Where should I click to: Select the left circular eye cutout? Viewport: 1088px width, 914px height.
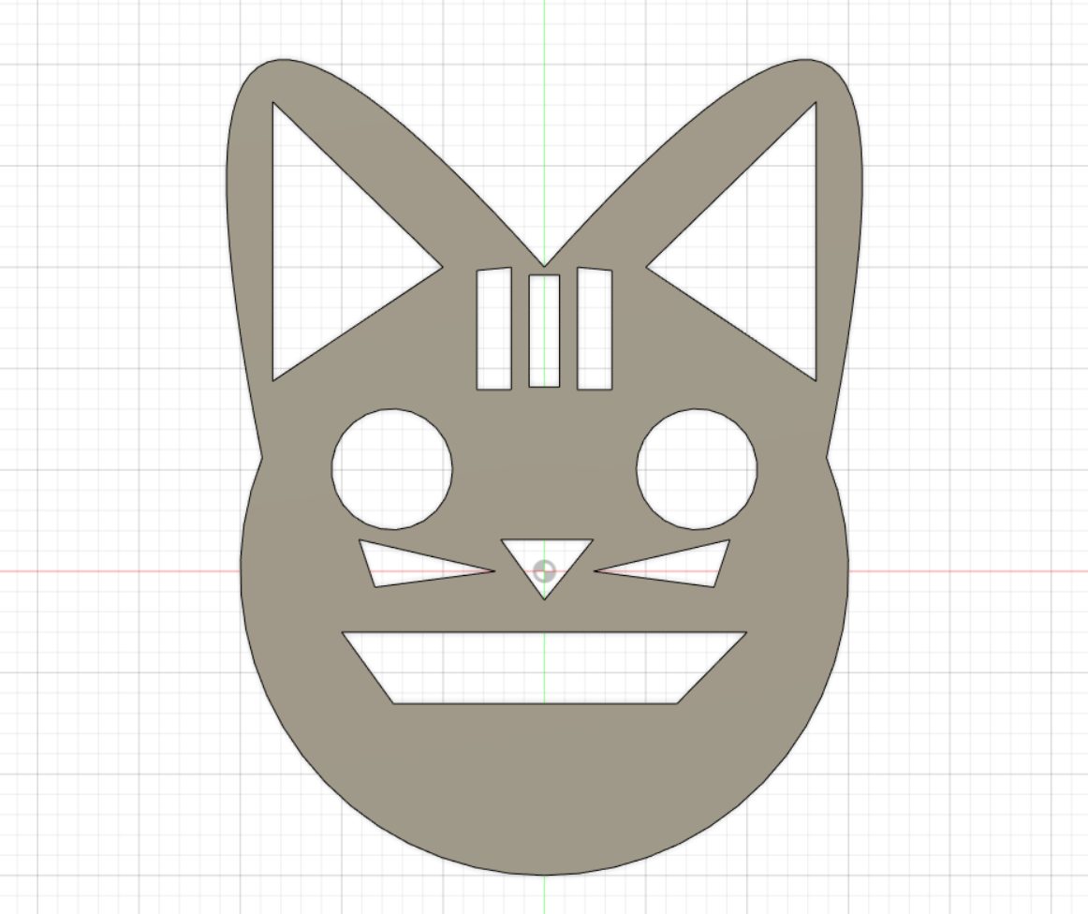[392, 469]
